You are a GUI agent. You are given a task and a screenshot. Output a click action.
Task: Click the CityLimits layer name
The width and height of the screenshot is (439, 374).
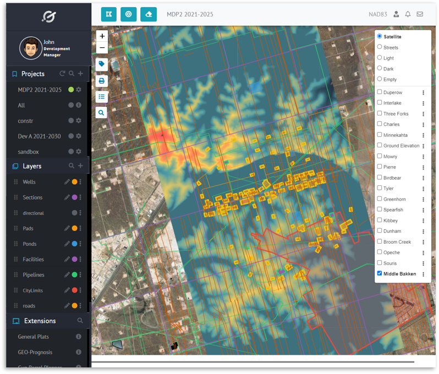[33, 290]
